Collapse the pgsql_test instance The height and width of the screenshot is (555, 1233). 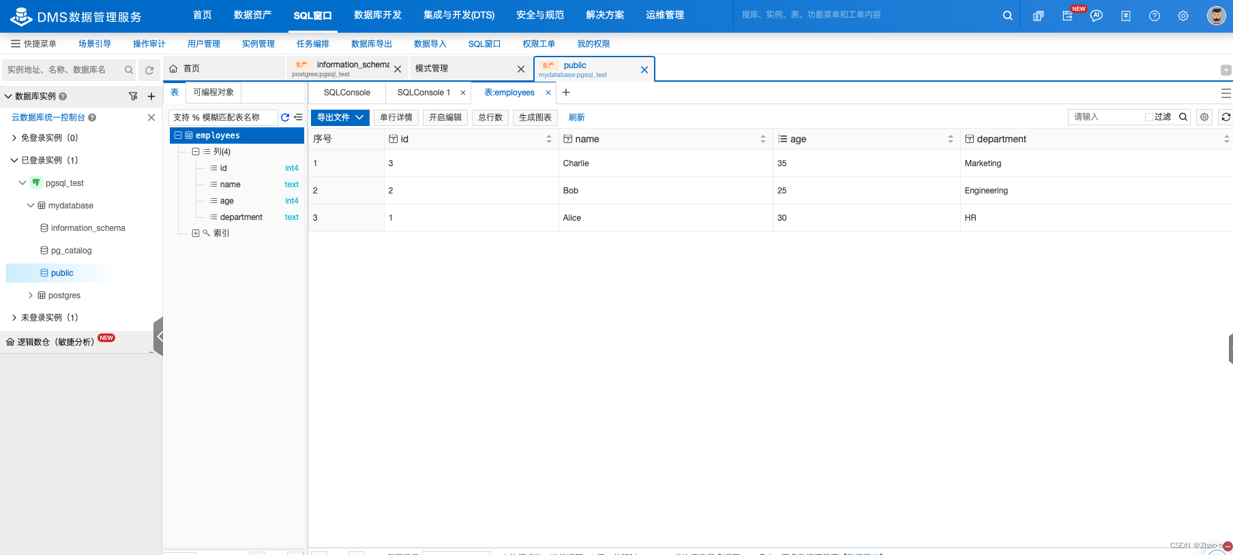tap(23, 183)
